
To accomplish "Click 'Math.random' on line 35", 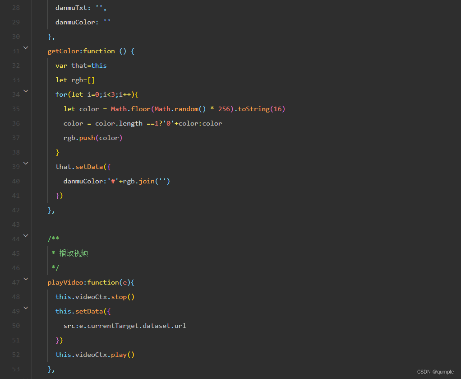I will pos(176,109).
